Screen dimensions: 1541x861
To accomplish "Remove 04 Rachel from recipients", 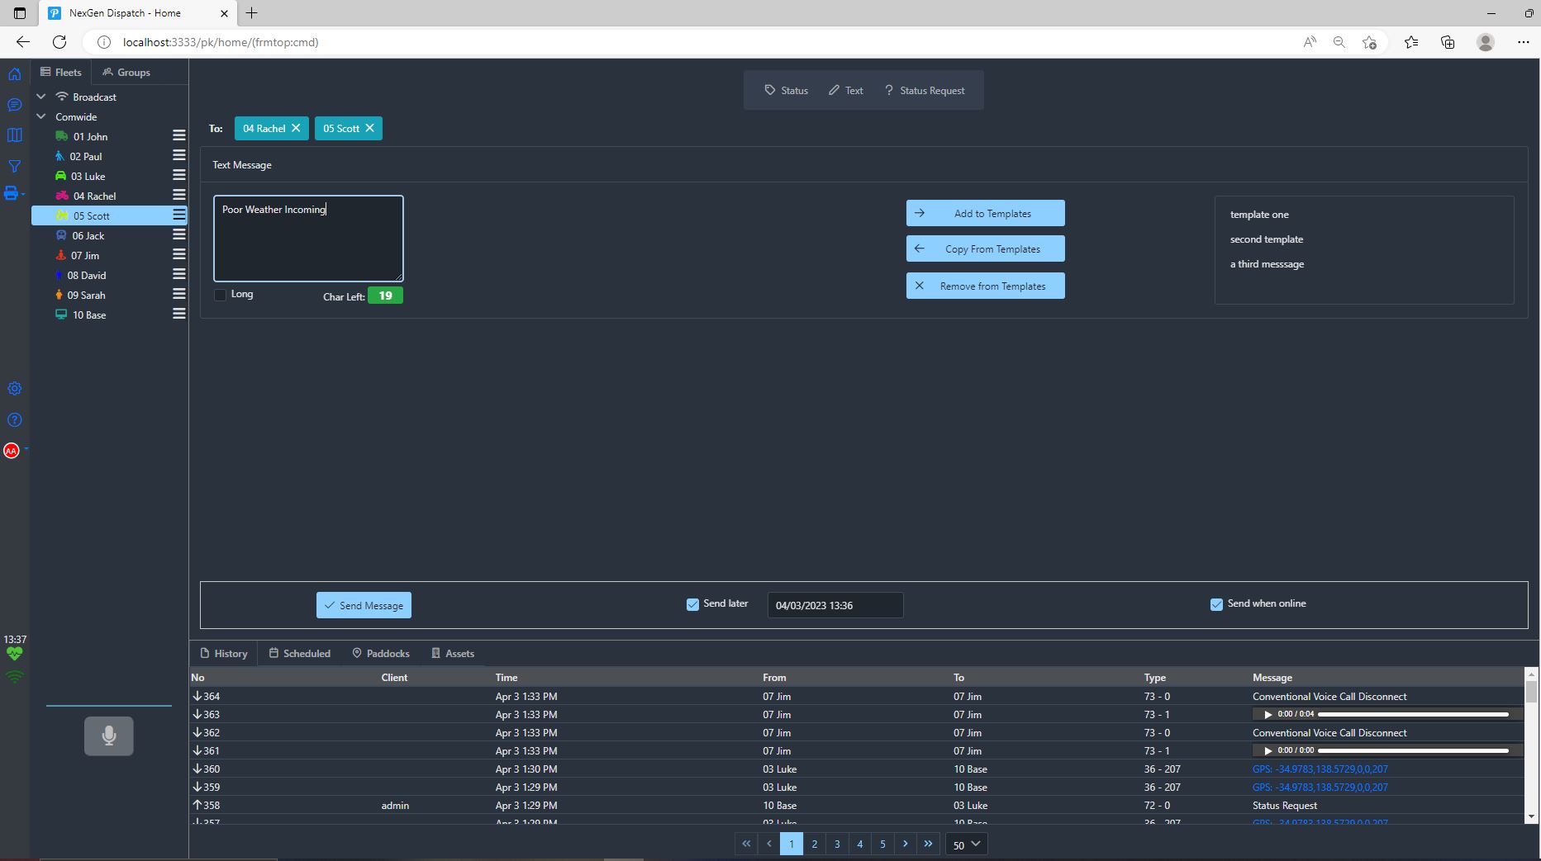I will pos(296,128).
